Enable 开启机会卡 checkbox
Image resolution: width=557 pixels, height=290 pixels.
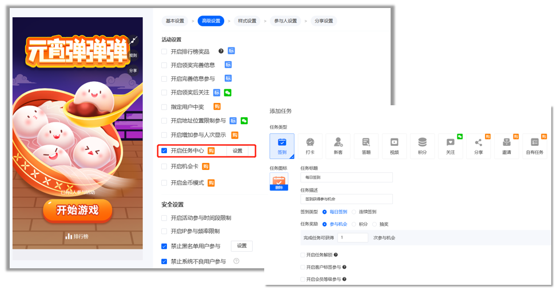coord(164,166)
